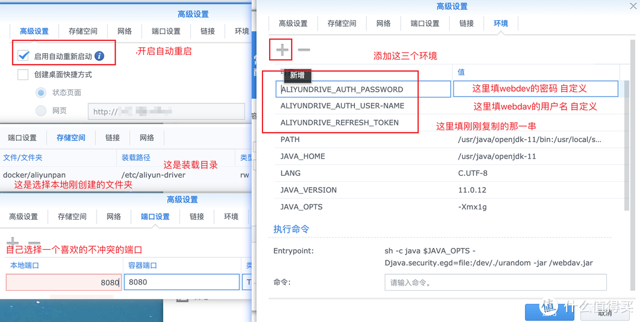Open 高级设置 tab in the auto-restart panel
Viewport: 640px width, 322px height.
(x=34, y=31)
